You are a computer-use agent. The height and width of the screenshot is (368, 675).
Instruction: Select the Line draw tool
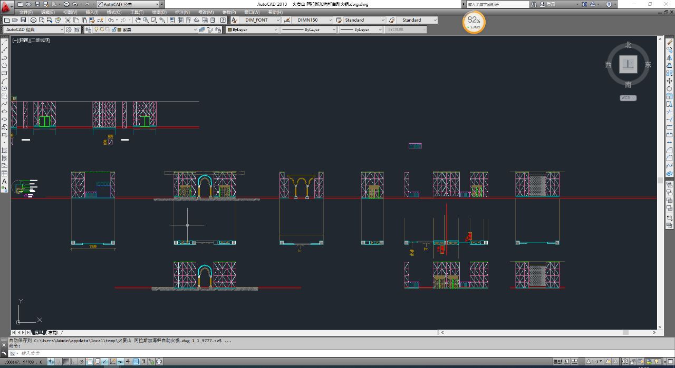tap(4, 43)
